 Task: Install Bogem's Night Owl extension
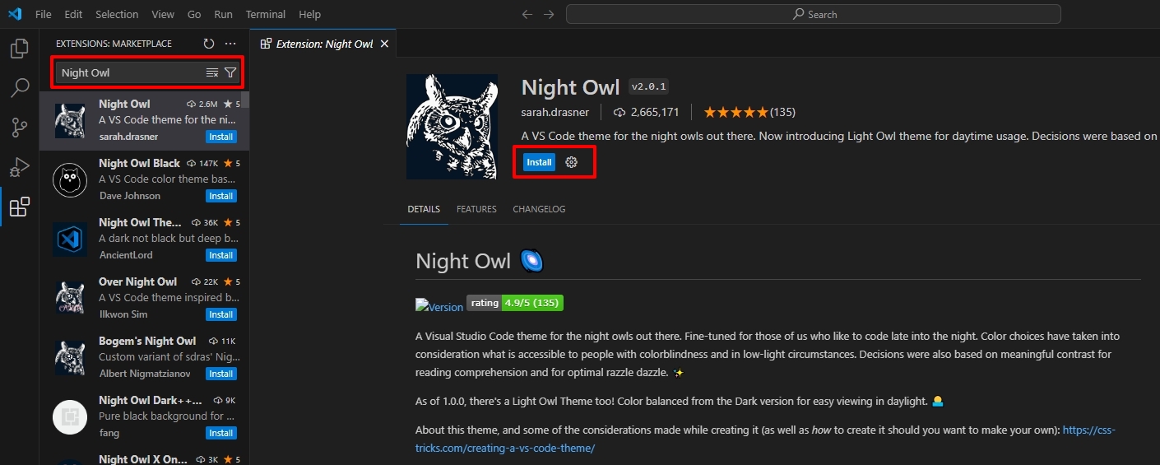220,374
